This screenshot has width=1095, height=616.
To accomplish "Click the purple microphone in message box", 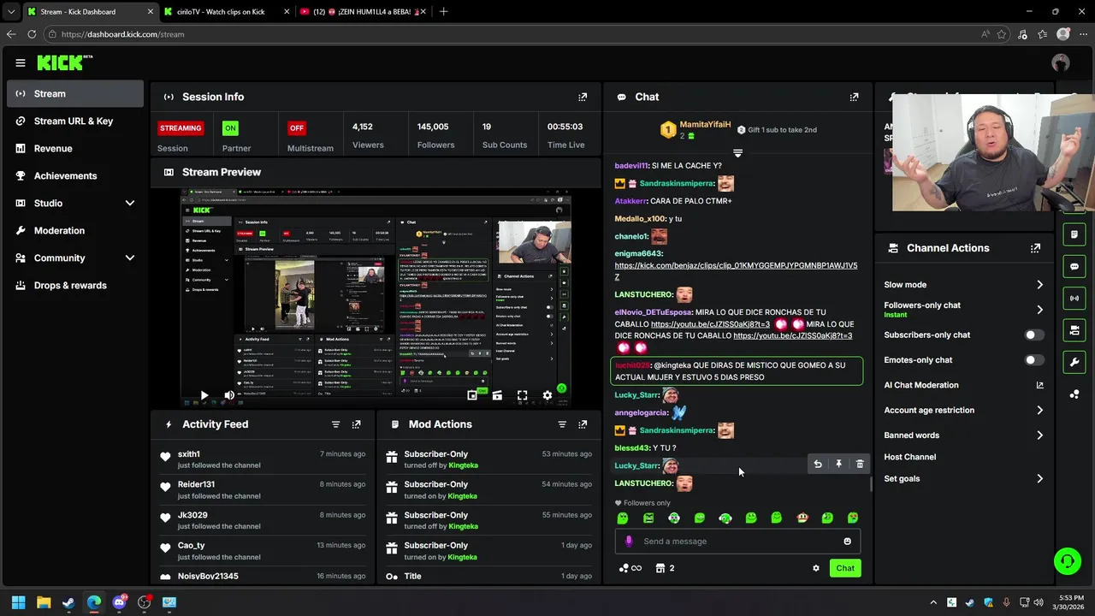I will click(629, 541).
